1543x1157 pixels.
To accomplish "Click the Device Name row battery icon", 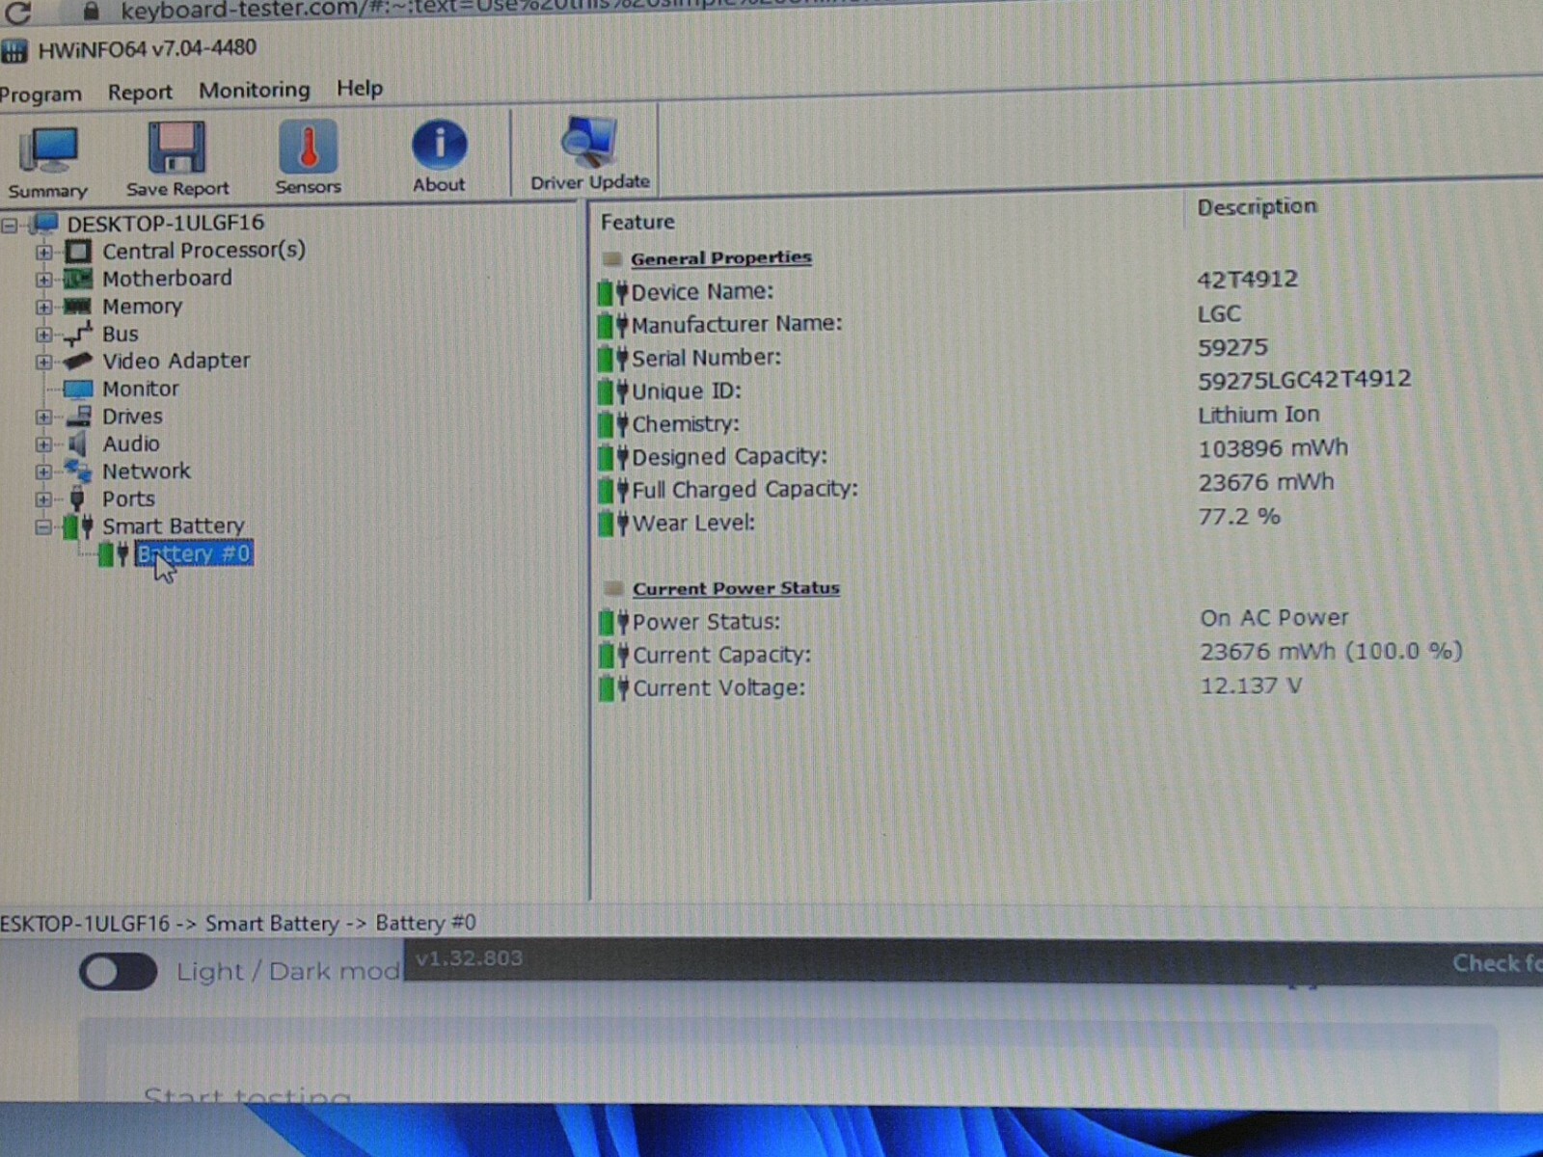I will (x=612, y=292).
